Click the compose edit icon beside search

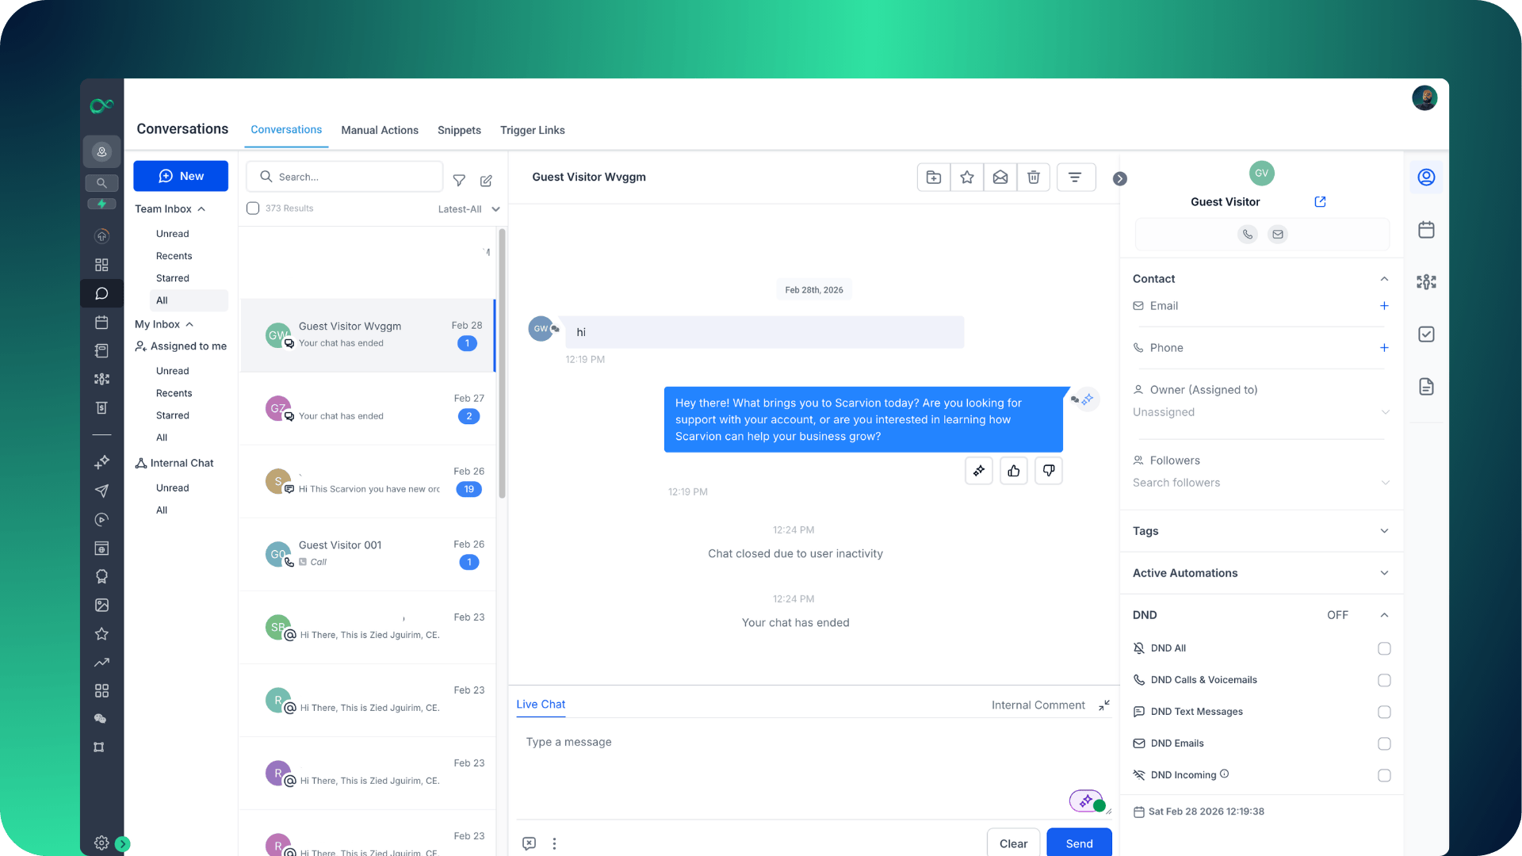pyautogui.click(x=486, y=181)
